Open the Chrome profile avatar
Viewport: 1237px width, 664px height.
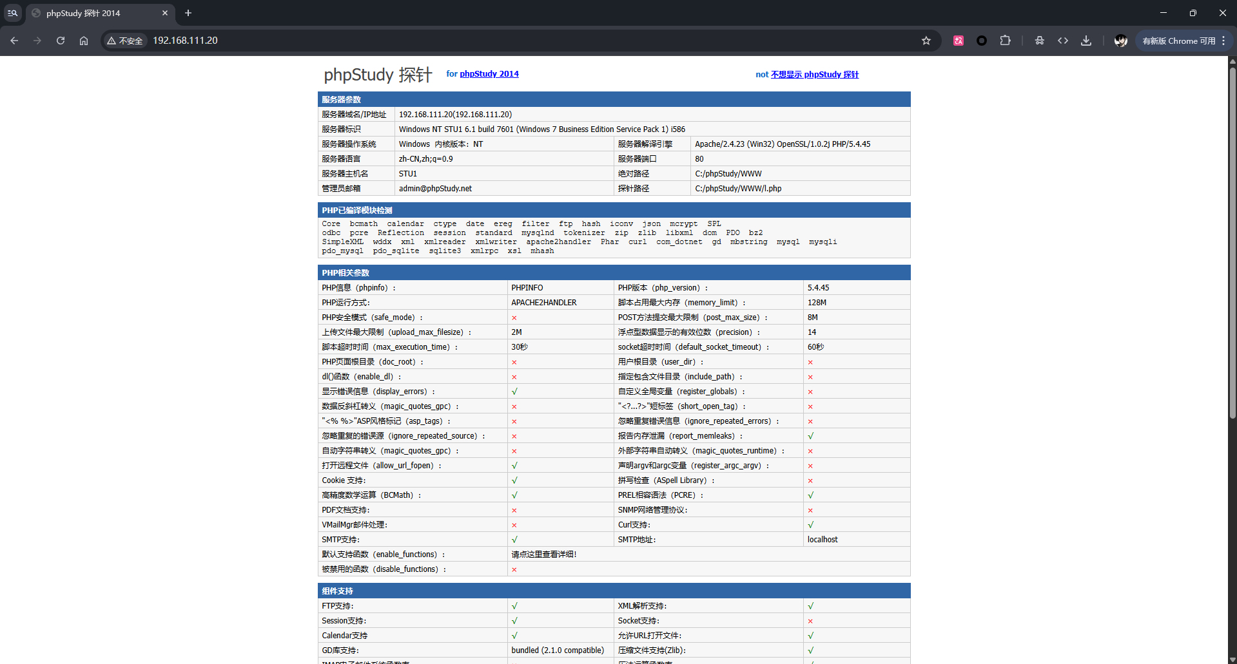point(1121,41)
